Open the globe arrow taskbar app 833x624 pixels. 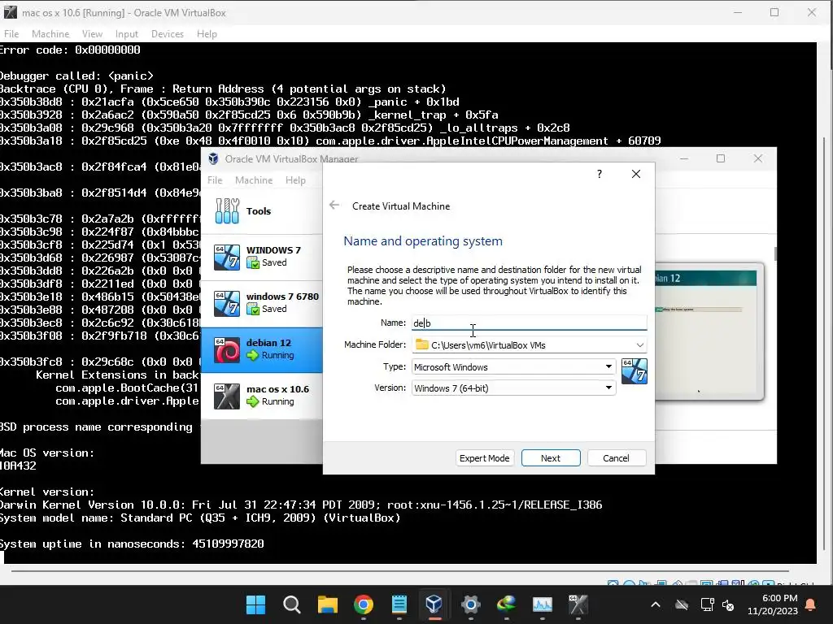click(506, 604)
